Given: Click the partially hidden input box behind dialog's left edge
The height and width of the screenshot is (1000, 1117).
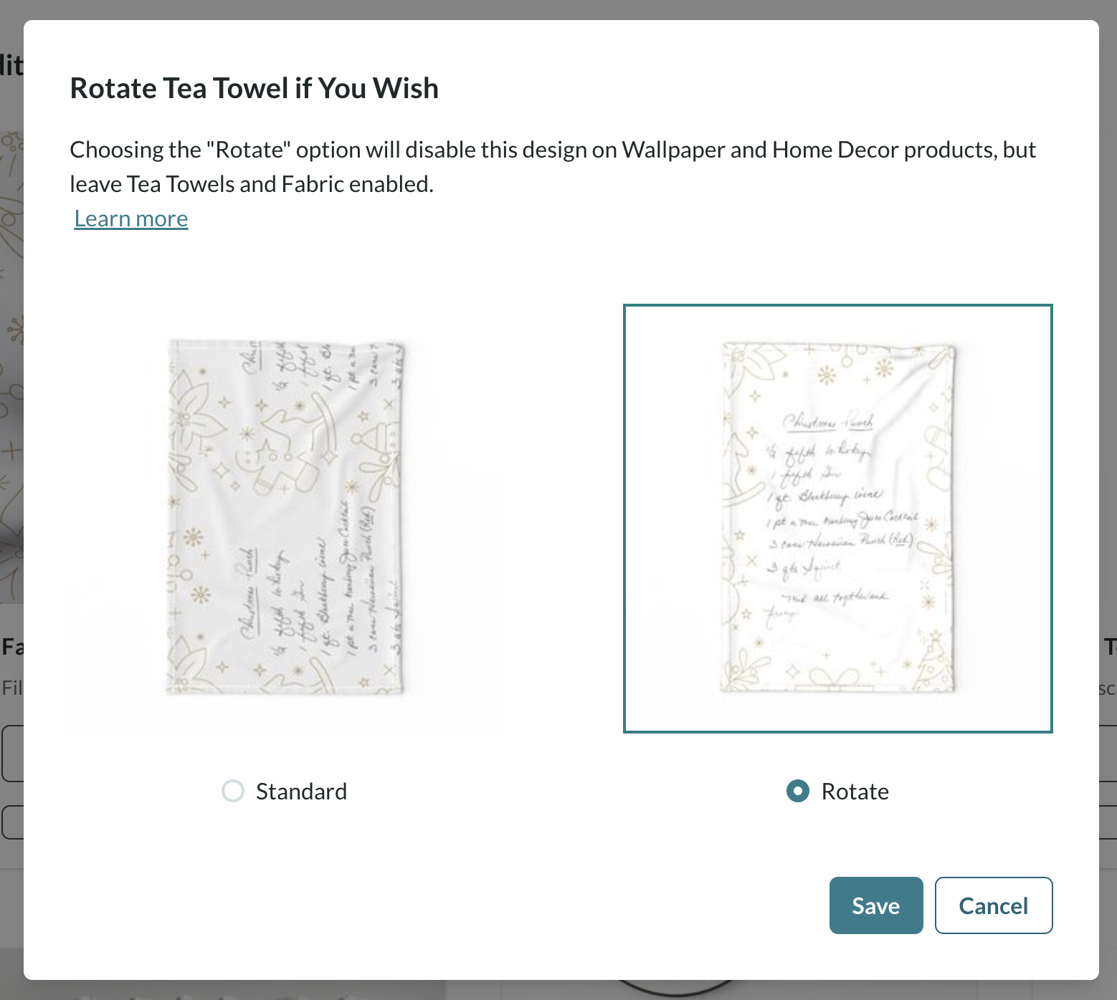Looking at the screenshot, I should [x=12, y=754].
